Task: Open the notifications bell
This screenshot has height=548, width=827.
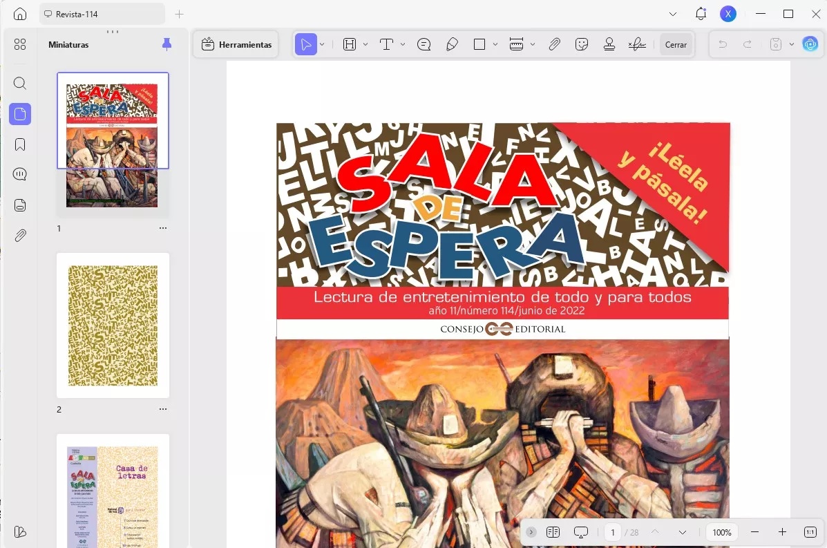Action: click(x=701, y=15)
